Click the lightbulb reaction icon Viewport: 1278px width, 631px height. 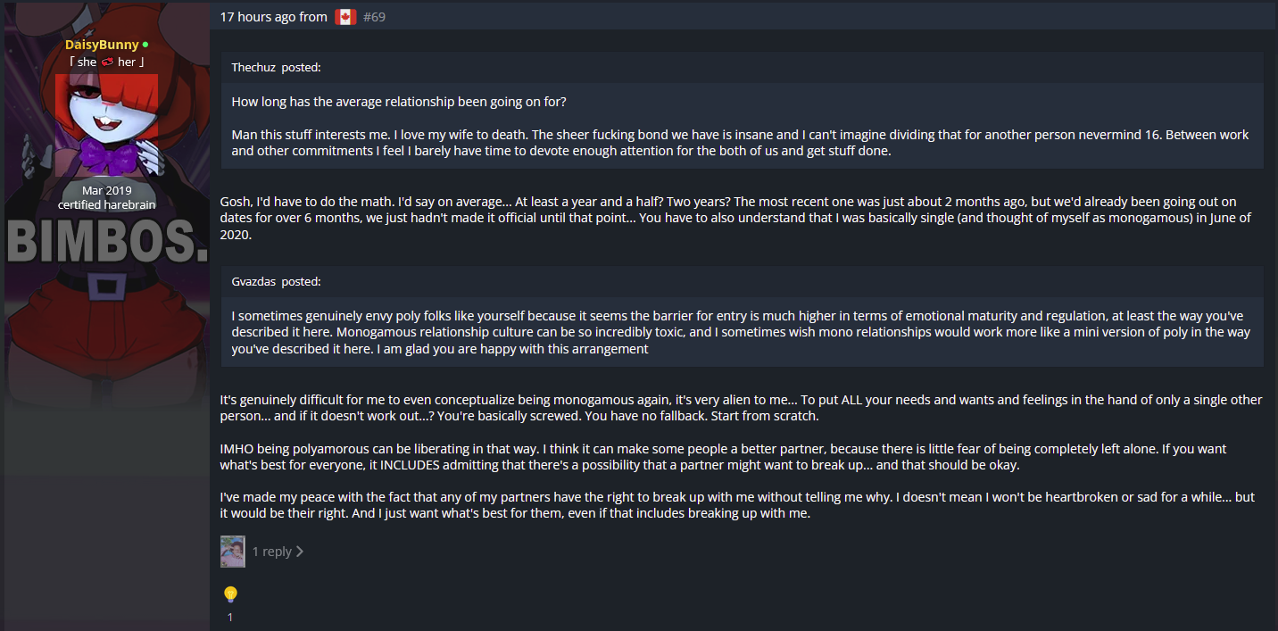coord(230,594)
